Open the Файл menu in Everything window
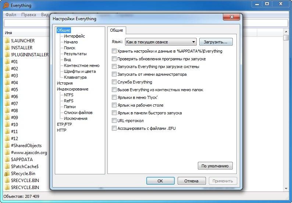 point(11,15)
